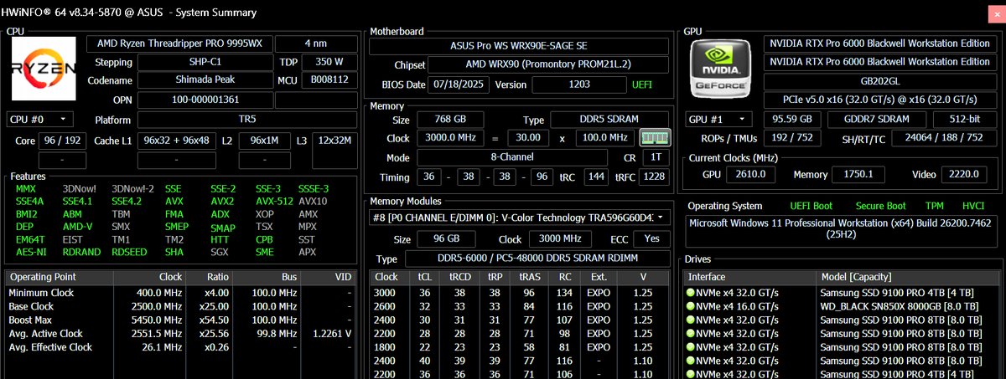The image size is (1006, 379).
Task: Click the 1.2261 V VID value
Action: (x=332, y=333)
